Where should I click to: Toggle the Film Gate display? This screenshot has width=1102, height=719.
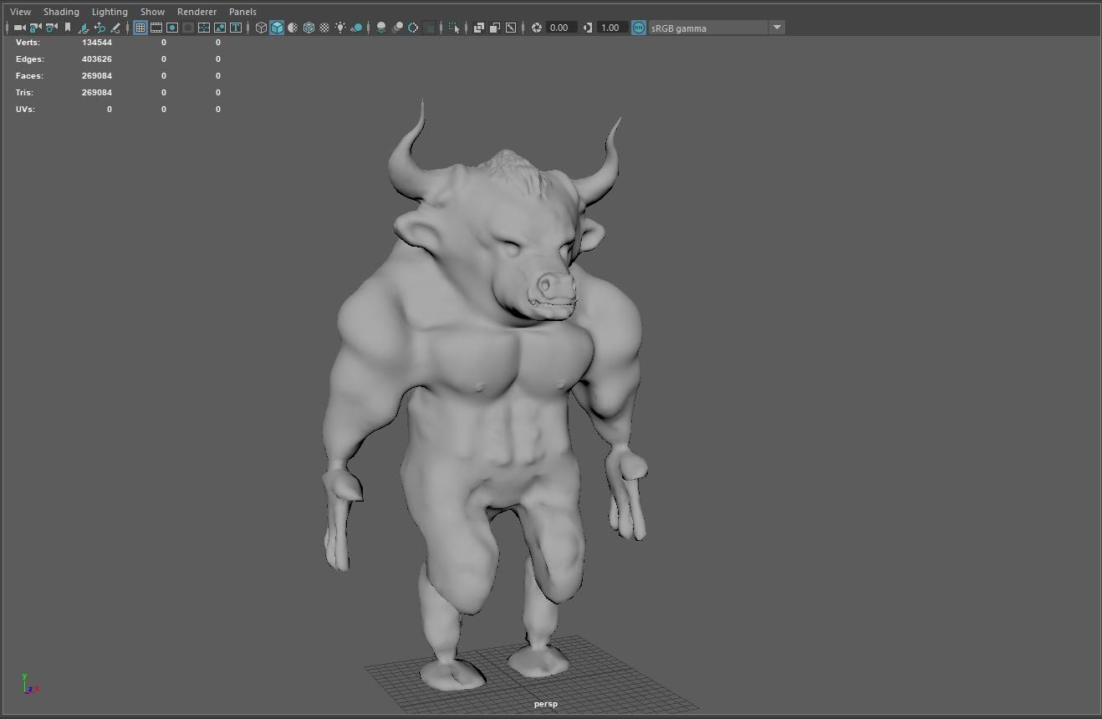156,28
